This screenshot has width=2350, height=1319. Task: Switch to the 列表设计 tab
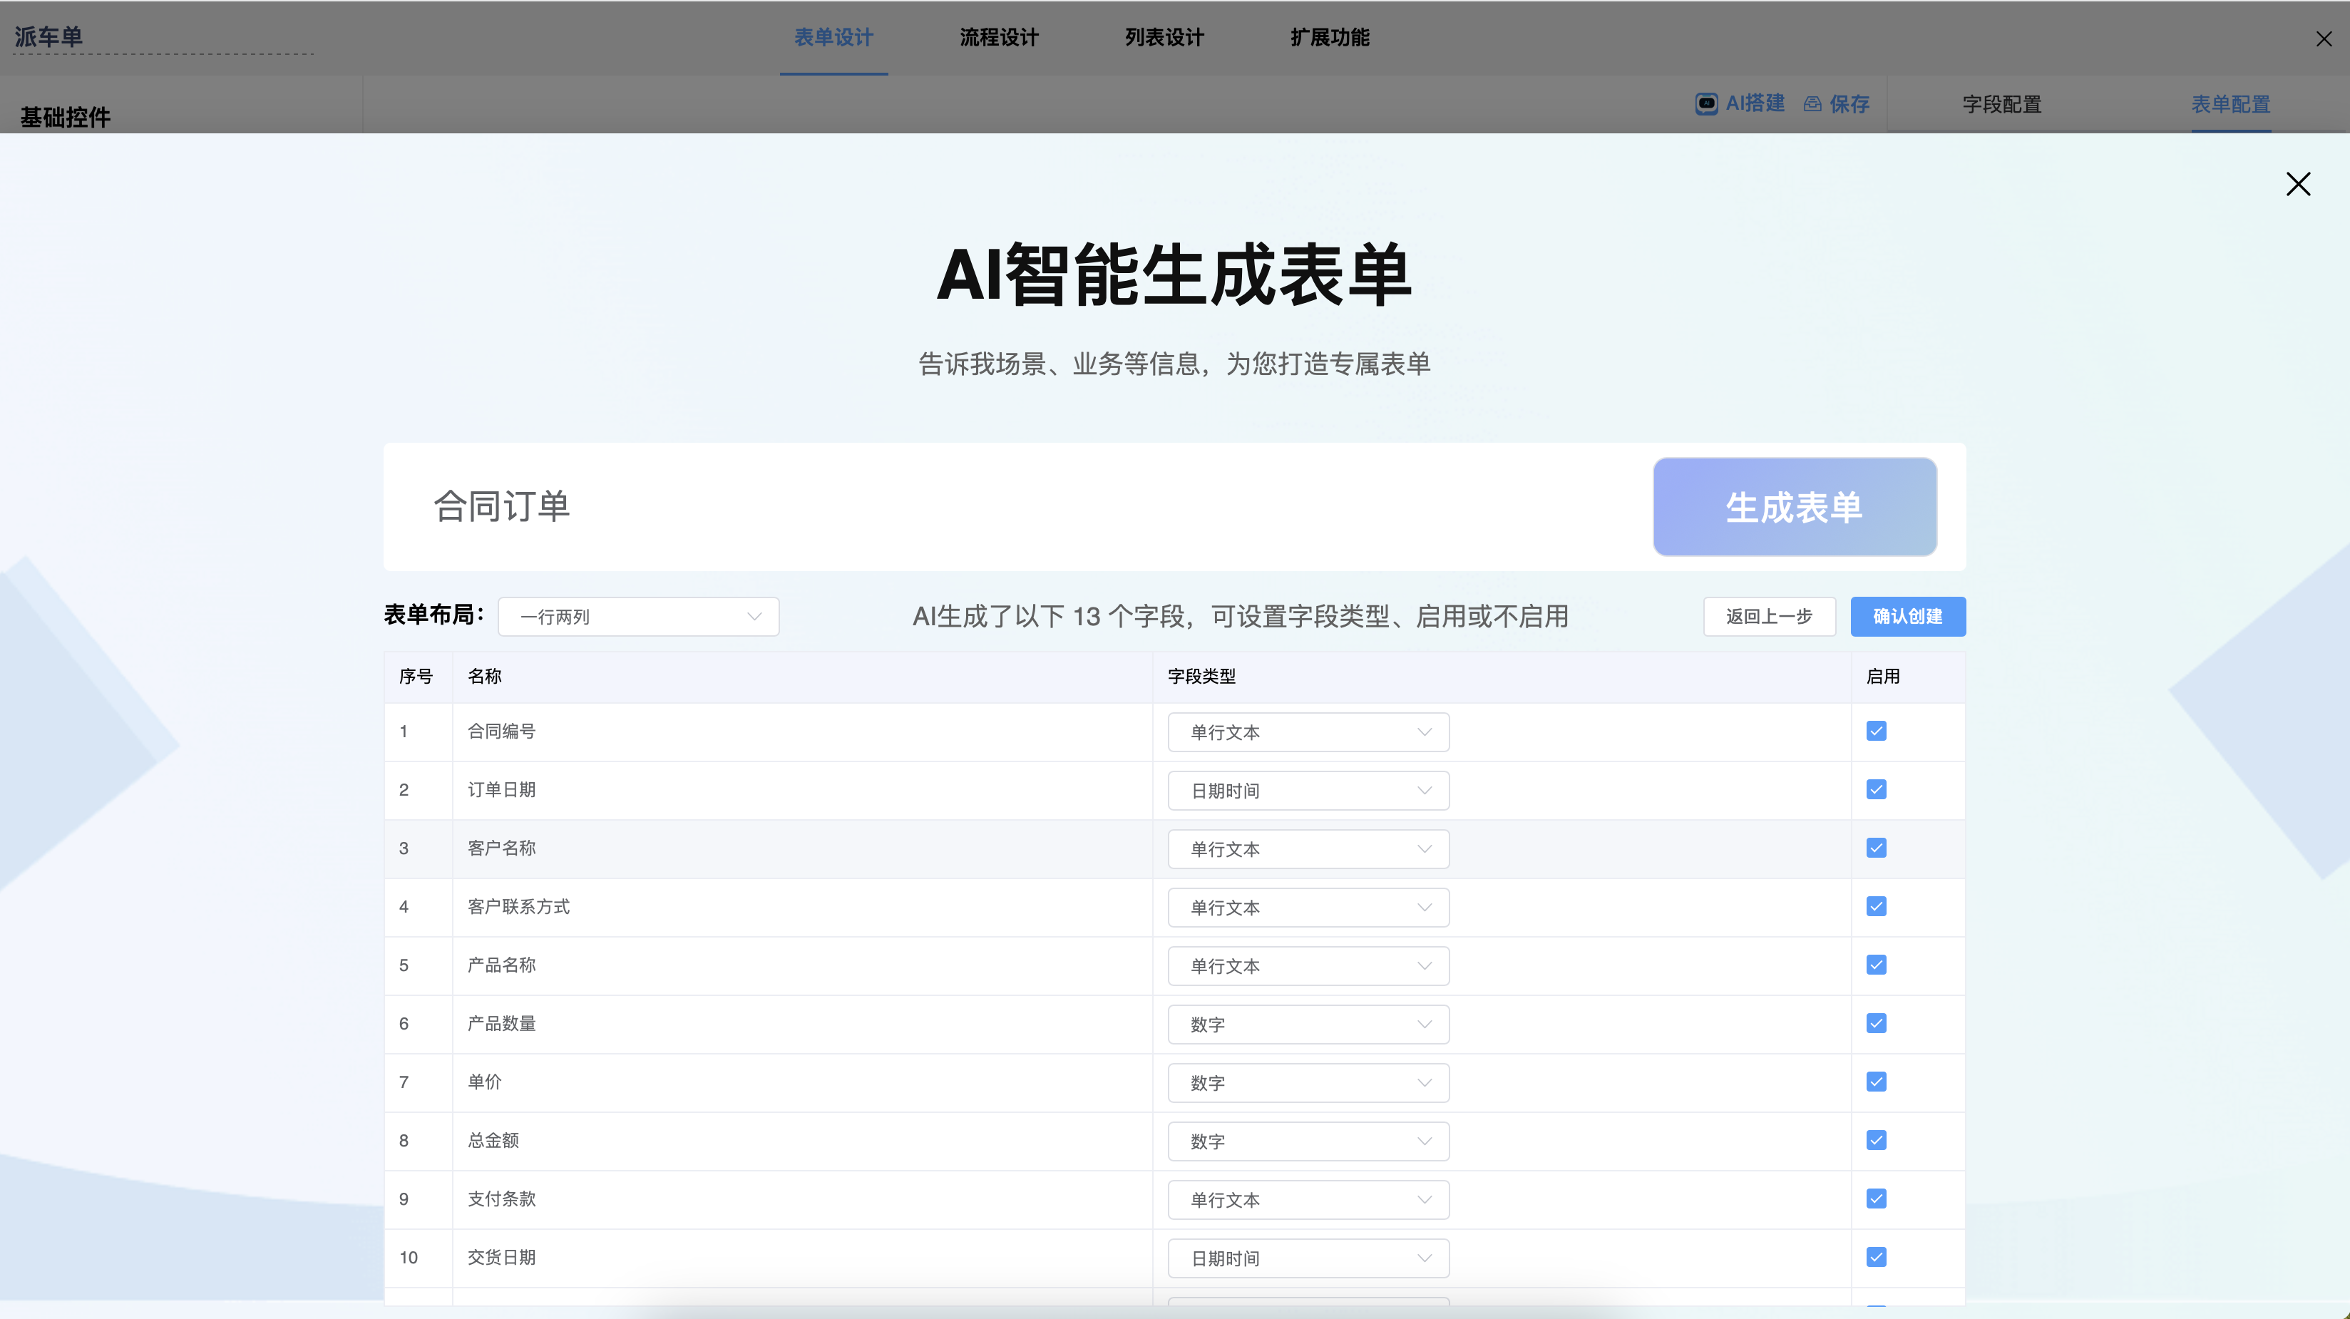point(1163,37)
